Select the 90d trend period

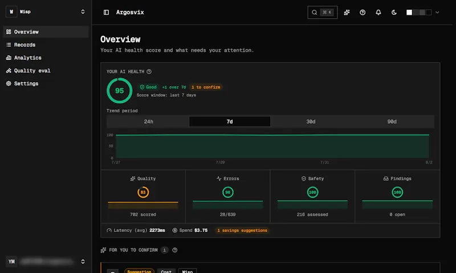coord(392,121)
